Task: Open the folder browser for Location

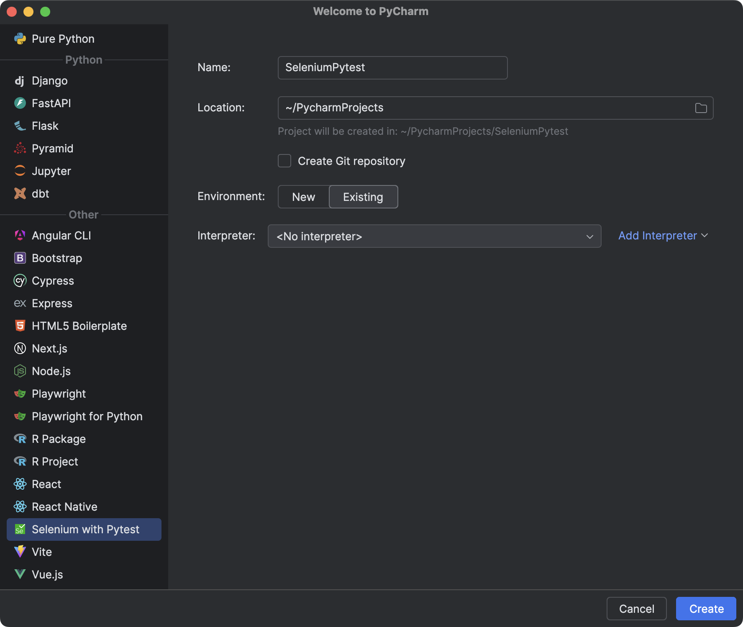Action: pos(701,108)
